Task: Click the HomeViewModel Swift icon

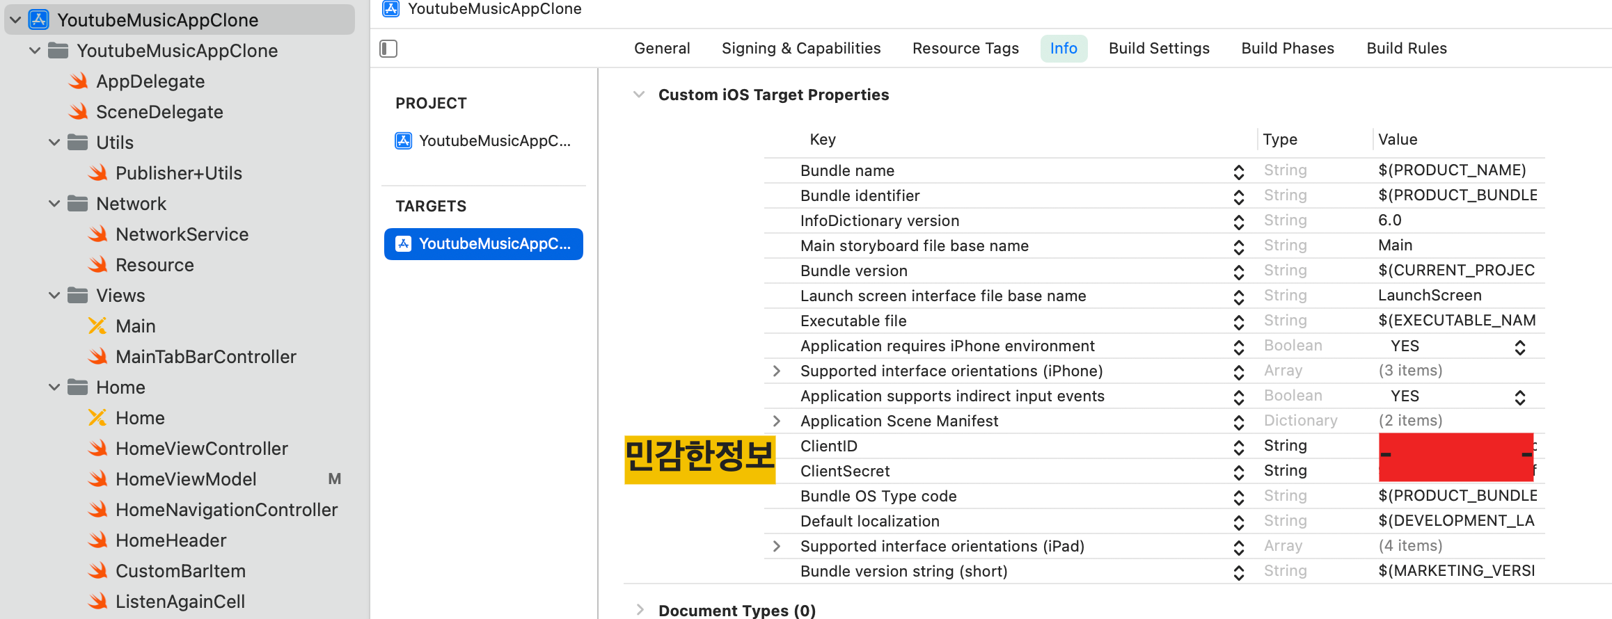Action: pyautogui.click(x=98, y=479)
